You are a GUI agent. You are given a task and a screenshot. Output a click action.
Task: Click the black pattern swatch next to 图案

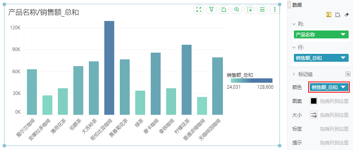coord(314,101)
